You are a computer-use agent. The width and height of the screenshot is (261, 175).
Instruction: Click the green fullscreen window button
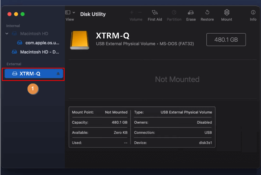(x=23, y=14)
